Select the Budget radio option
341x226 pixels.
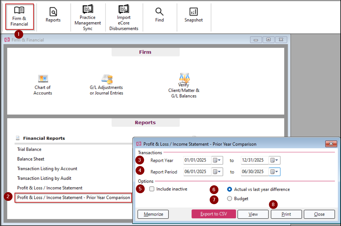[230, 199]
